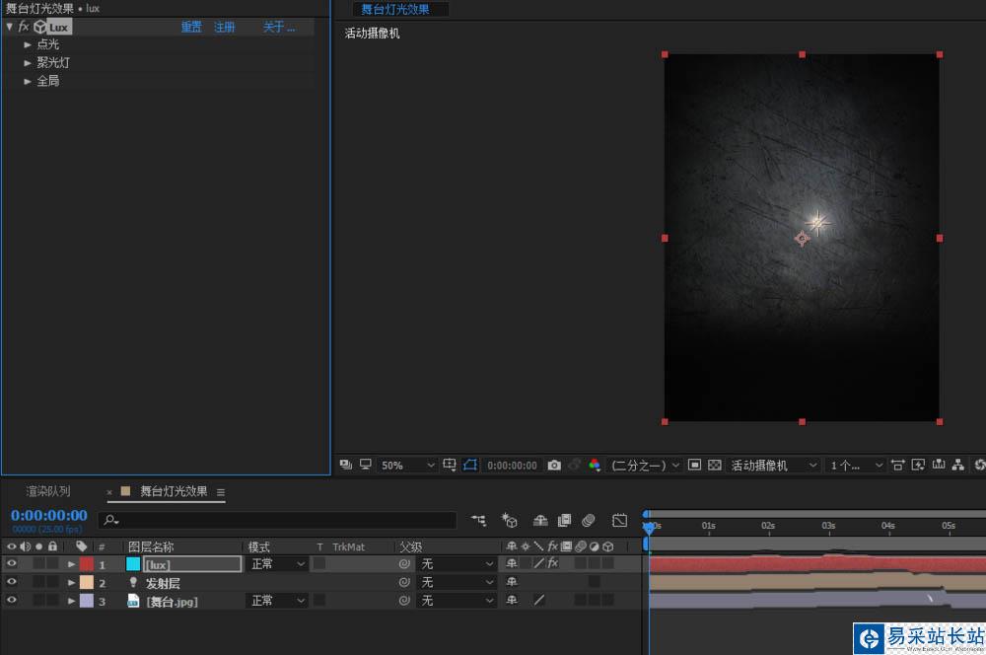Hide the lux layer with eye icon

[x=12, y=564]
